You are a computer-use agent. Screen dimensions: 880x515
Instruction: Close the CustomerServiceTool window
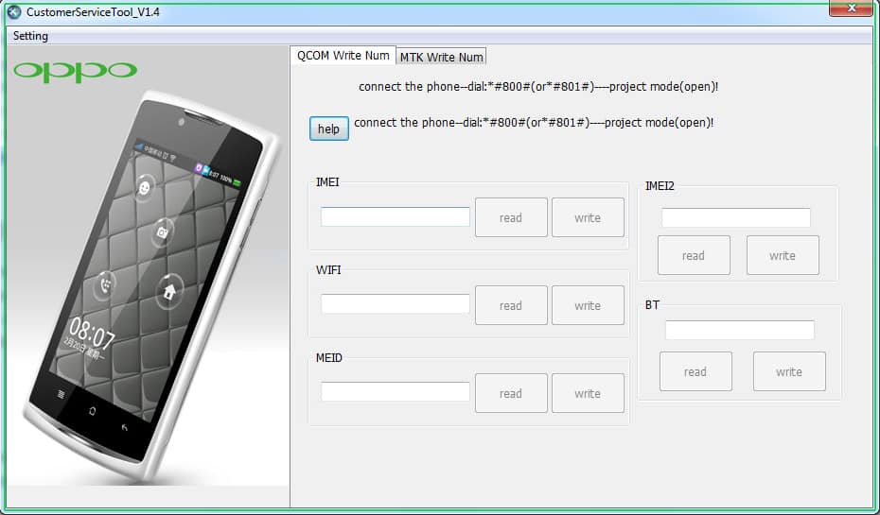pyautogui.click(x=851, y=8)
